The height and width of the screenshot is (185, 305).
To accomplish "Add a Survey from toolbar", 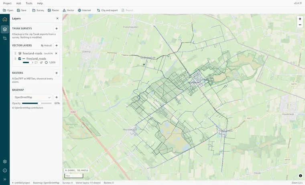I will 38,10.
